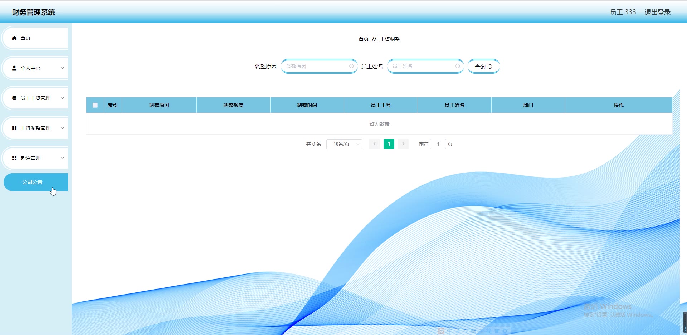Screen dimensions: 687x335
Task: Click the grid icon beside 系统管理
Action: [14, 158]
